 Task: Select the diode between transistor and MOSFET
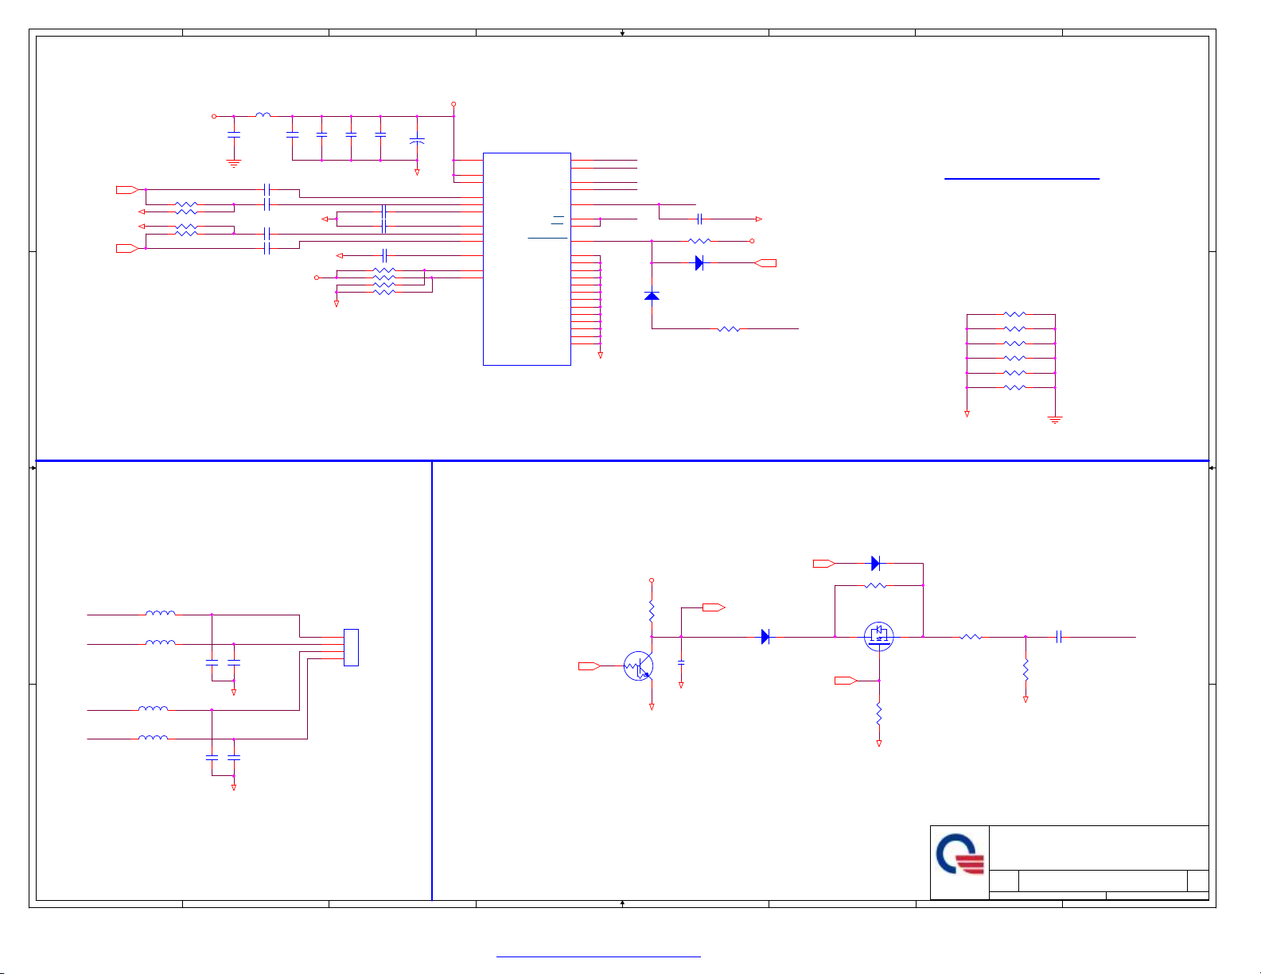pyautogui.click(x=765, y=636)
